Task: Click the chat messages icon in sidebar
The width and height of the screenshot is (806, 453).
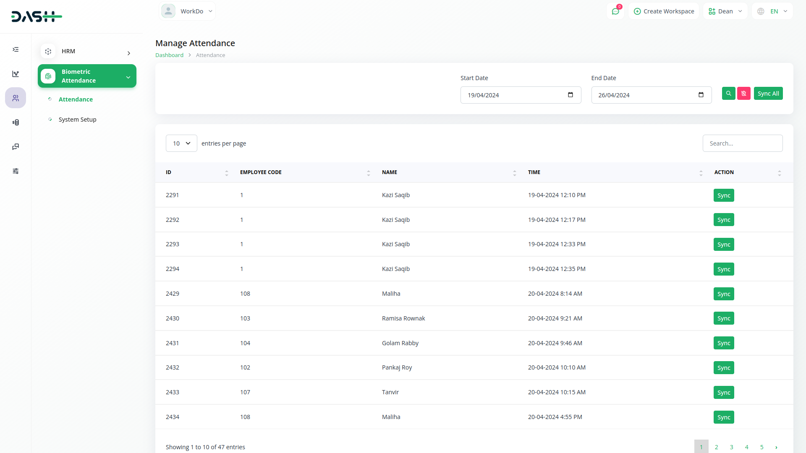Action: click(x=16, y=147)
